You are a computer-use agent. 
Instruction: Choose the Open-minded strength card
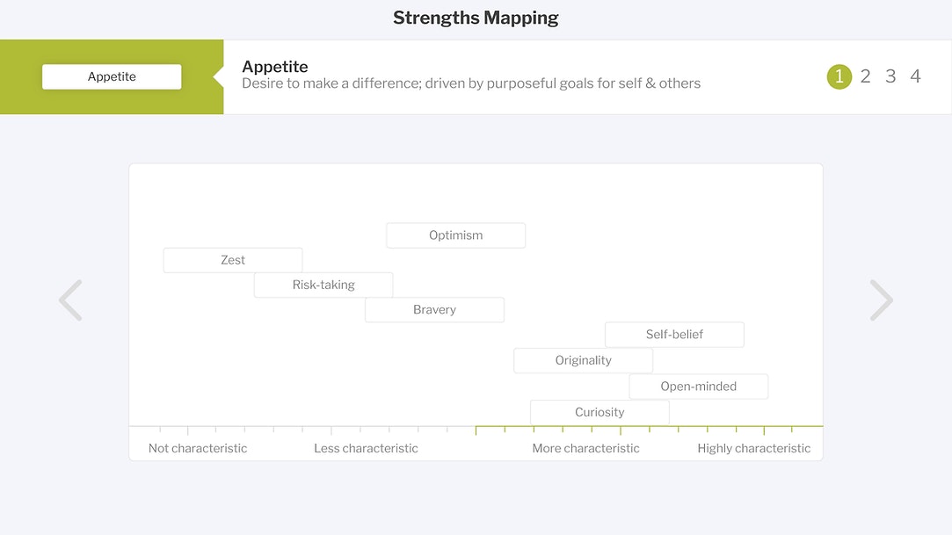coord(698,387)
